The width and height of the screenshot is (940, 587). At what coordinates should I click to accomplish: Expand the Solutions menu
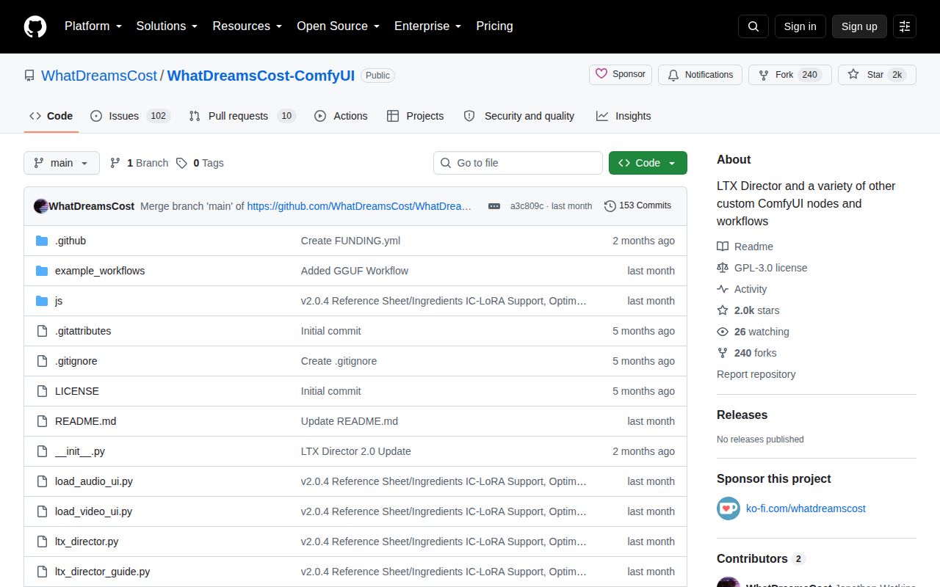click(x=167, y=26)
